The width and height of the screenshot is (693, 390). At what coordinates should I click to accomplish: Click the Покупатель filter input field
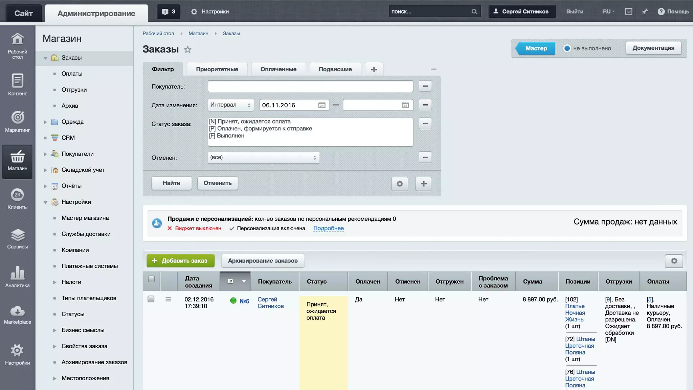pyautogui.click(x=310, y=86)
